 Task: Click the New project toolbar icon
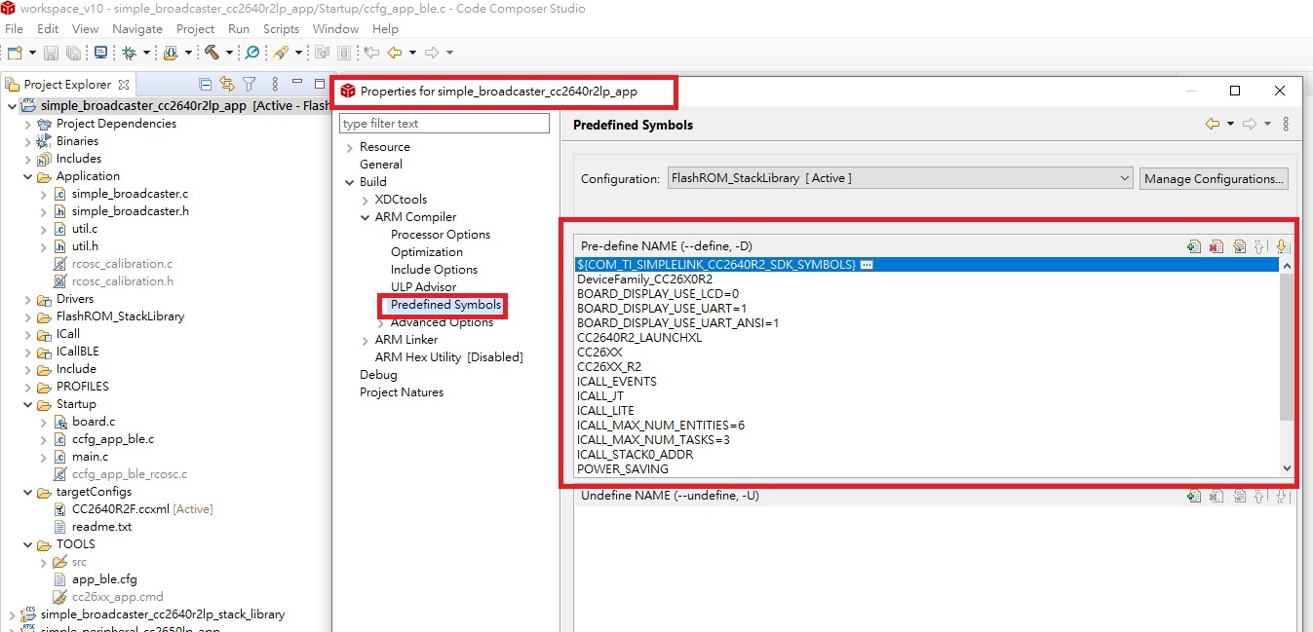point(14,53)
